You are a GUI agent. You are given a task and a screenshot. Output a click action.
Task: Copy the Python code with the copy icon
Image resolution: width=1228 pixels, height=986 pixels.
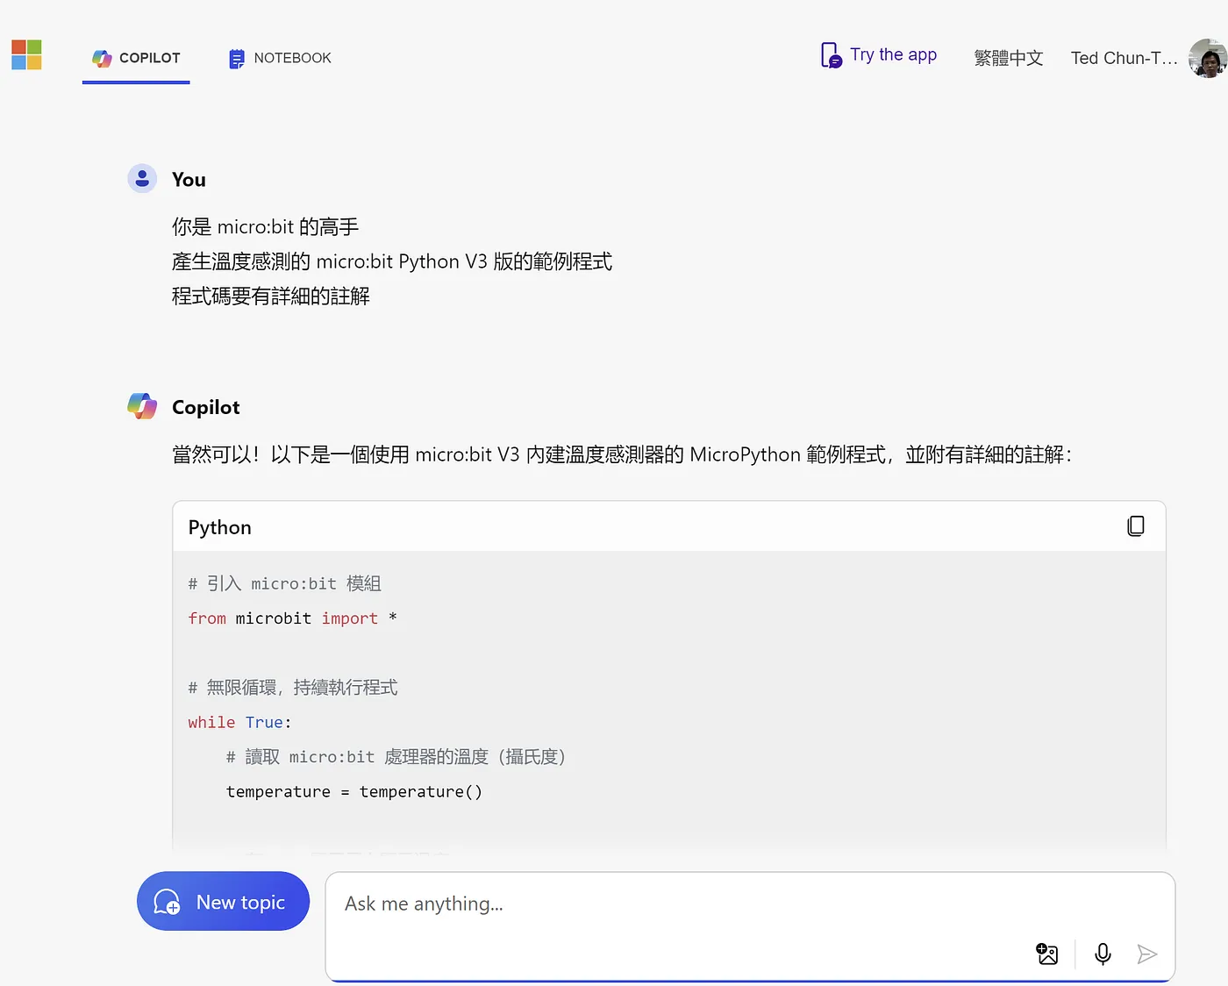click(x=1136, y=526)
